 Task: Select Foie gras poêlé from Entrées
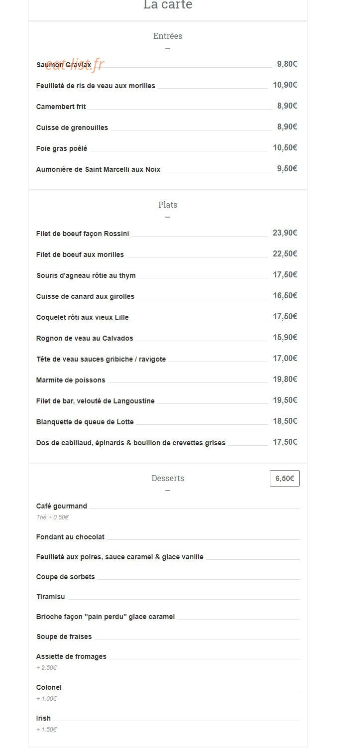coord(62,148)
